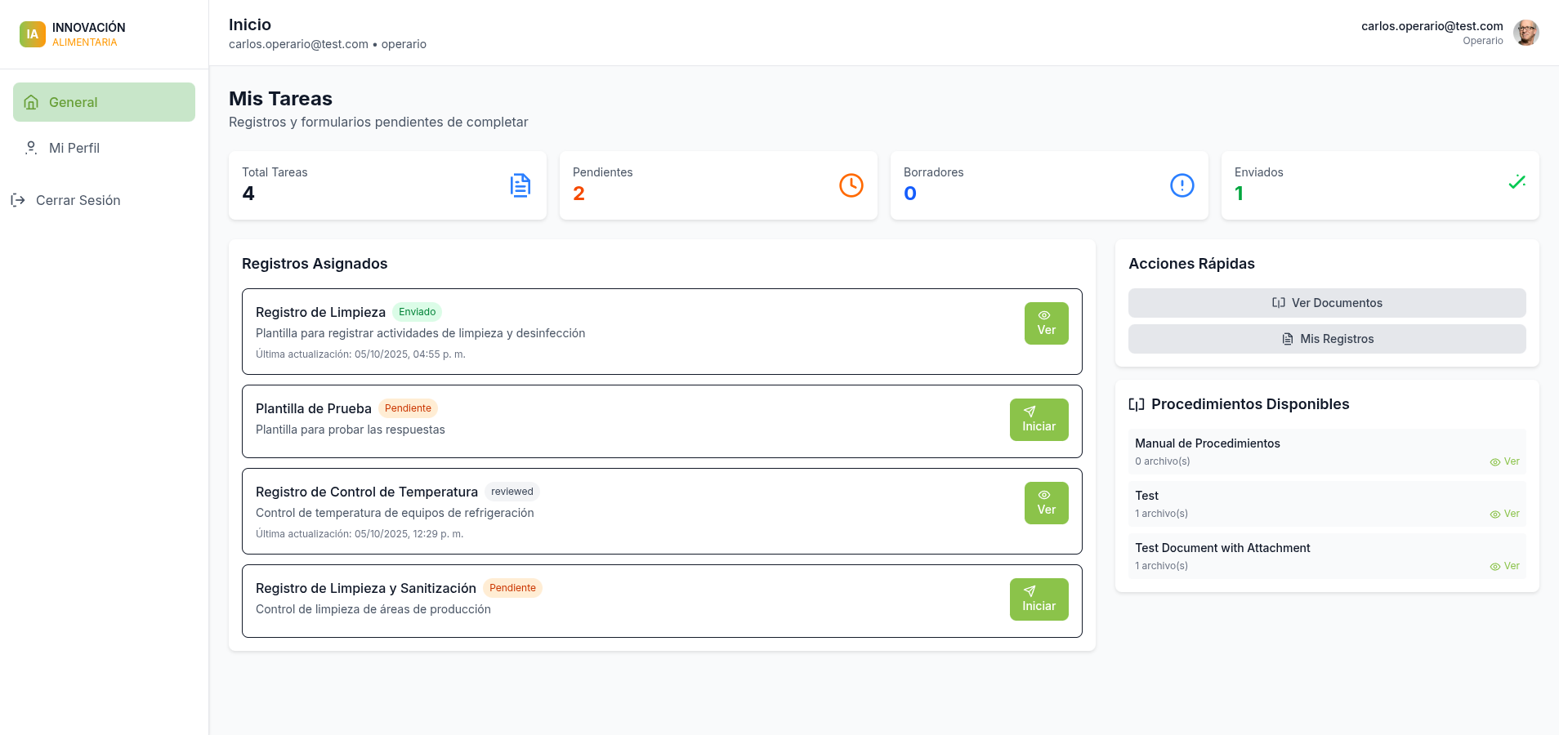Image resolution: width=1559 pixels, height=735 pixels.
Task: Open General in the sidebar
Action: point(104,102)
